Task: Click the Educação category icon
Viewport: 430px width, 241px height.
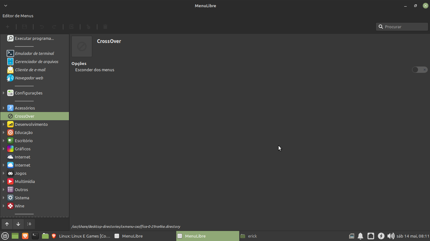Action: click(x=10, y=132)
